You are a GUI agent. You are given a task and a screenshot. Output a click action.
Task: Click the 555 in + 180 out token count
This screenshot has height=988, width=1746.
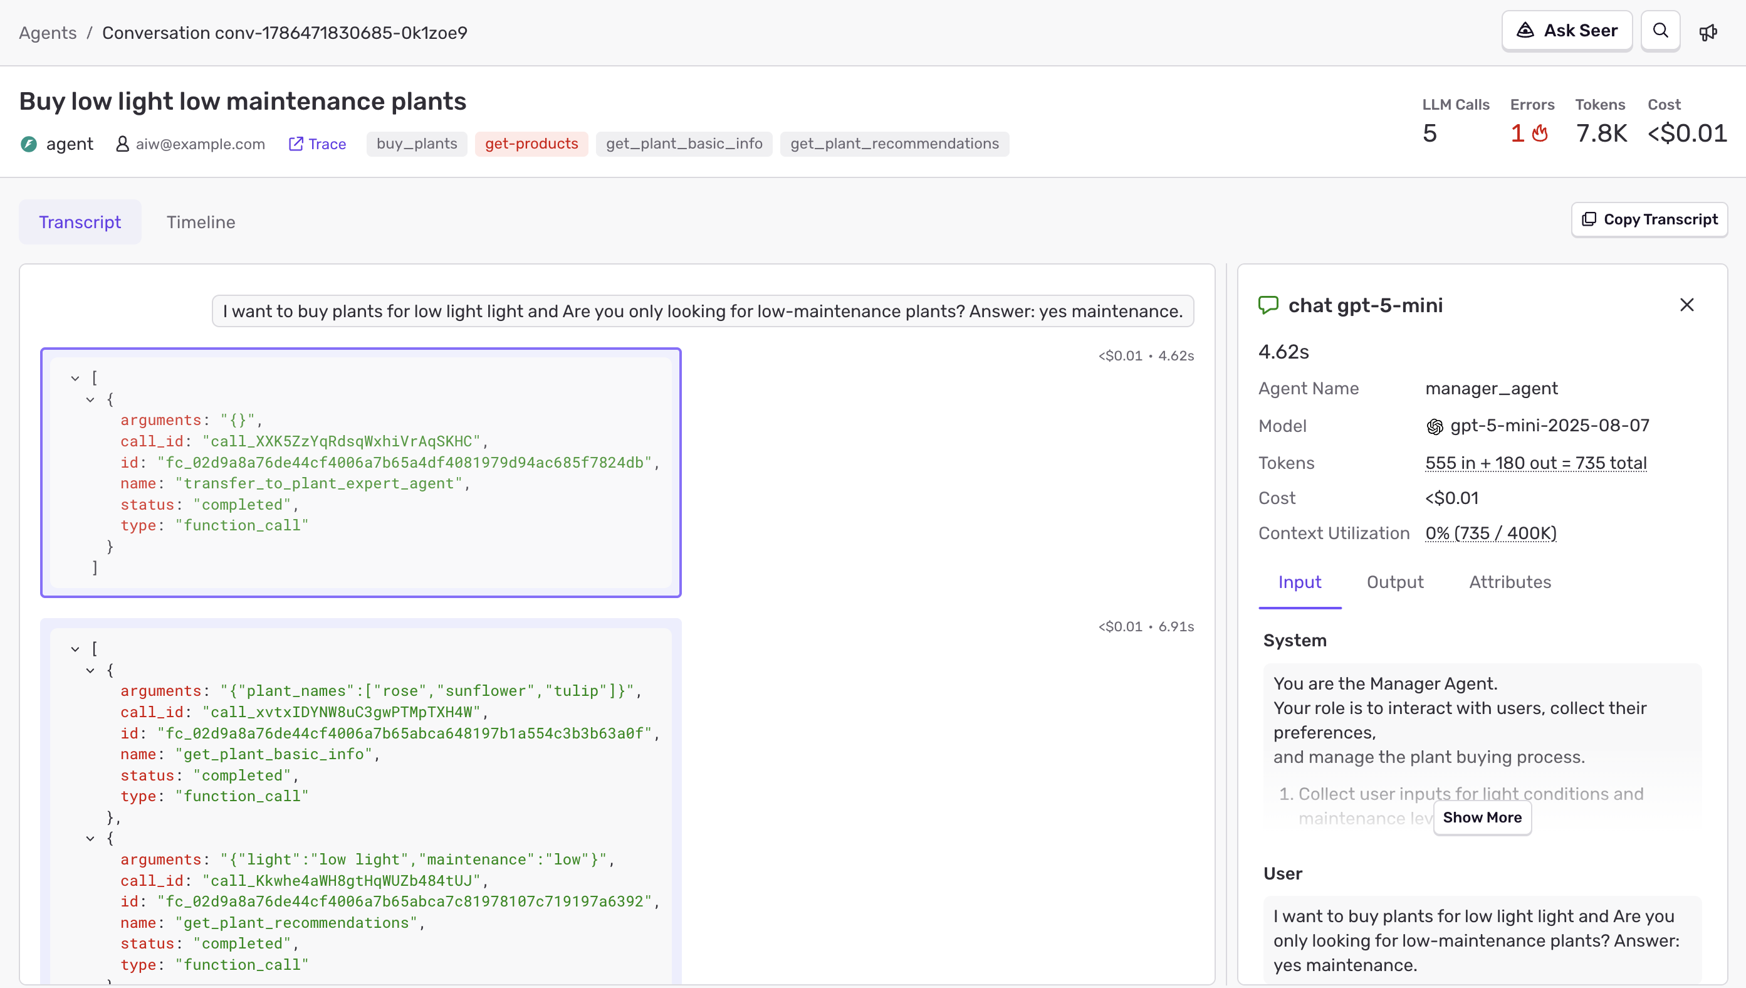click(x=1535, y=463)
